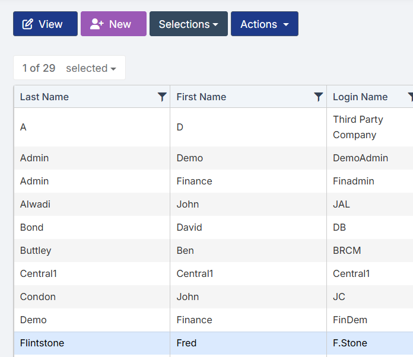Viewport: 413px width, 357px height.
Task: Click the Login Name column filter icon
Action: (x=410, y=97)
